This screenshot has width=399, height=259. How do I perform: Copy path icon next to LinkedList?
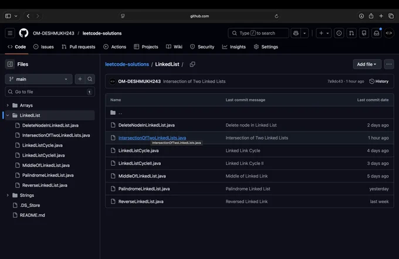pos(192,64)
